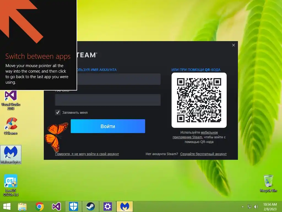Click the Войти sign-in button
This screenshot has width=282, height=212.
(108, 126)
